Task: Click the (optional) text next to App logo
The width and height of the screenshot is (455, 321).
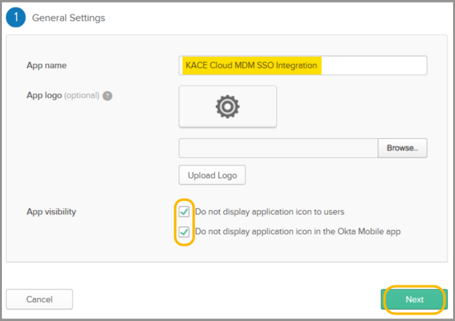Action: (82, 96)
